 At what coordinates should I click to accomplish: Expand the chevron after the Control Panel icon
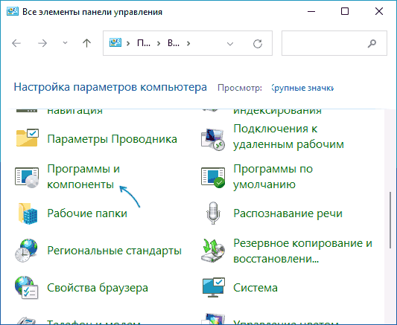[x=128, y=43]
